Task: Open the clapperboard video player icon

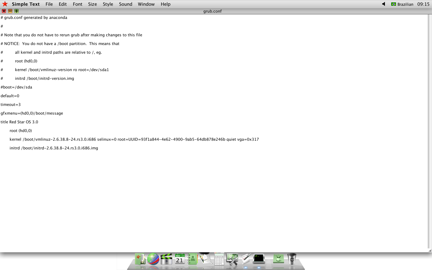Action: 166,259
